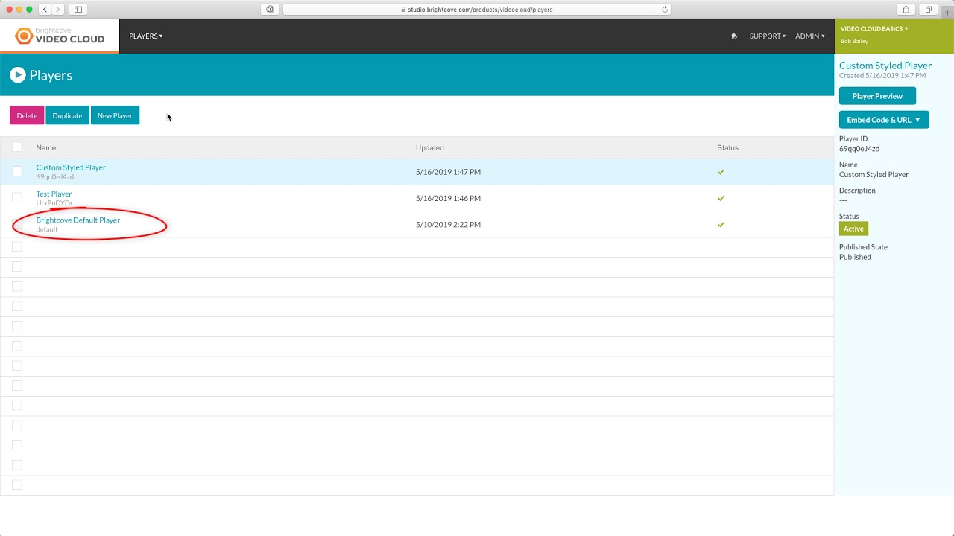Sort by the Name column header
This screenshot has width=954, height=536.
pyautogui.click(x=46, y=147)
